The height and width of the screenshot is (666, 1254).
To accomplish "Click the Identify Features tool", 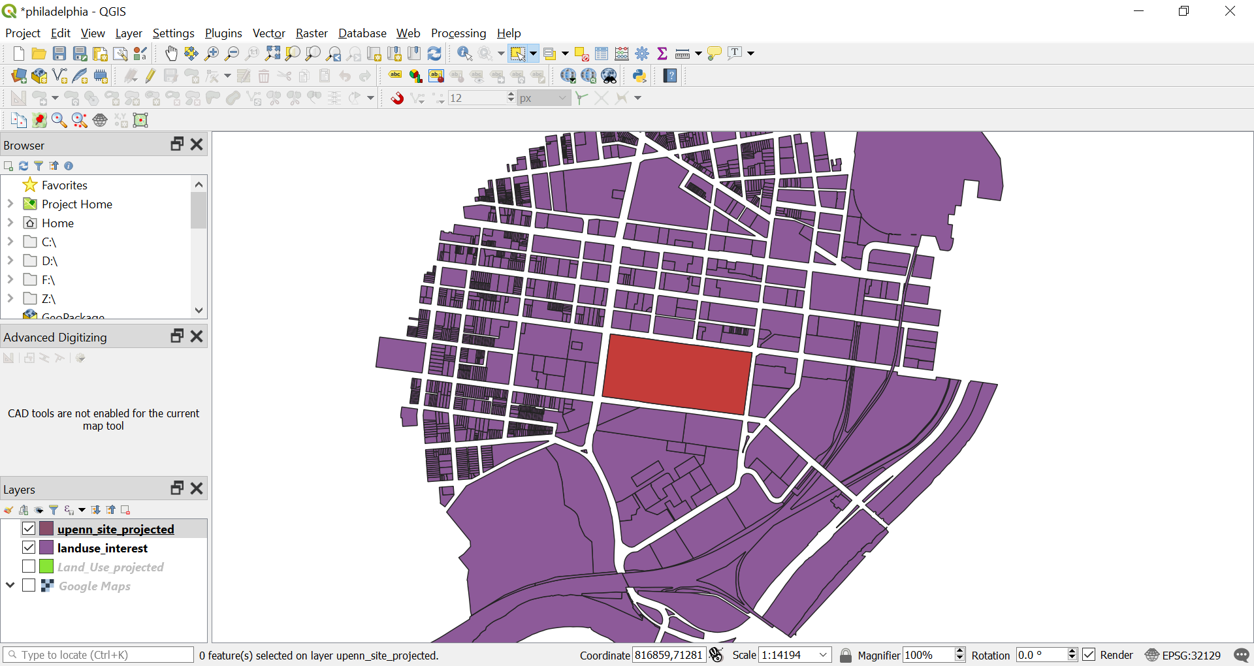I will coord(464,54).
